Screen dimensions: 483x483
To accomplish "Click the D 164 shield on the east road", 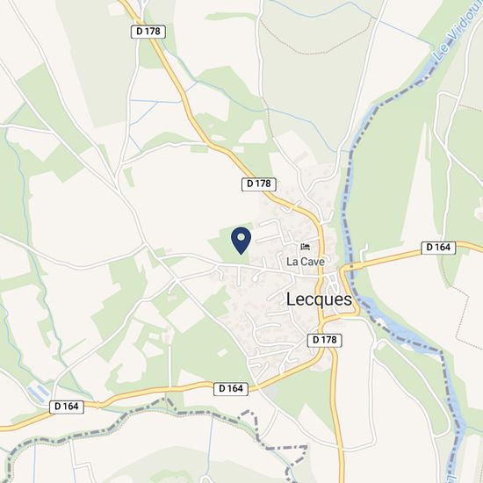I will 438,248.
